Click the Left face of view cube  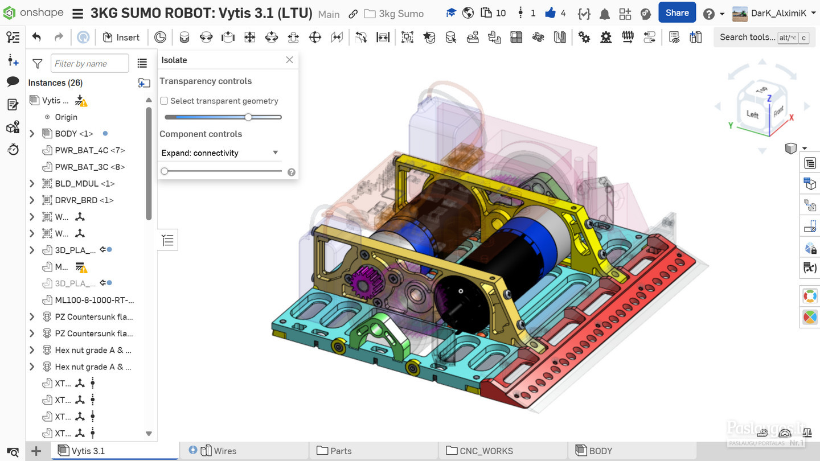(752, 114)
